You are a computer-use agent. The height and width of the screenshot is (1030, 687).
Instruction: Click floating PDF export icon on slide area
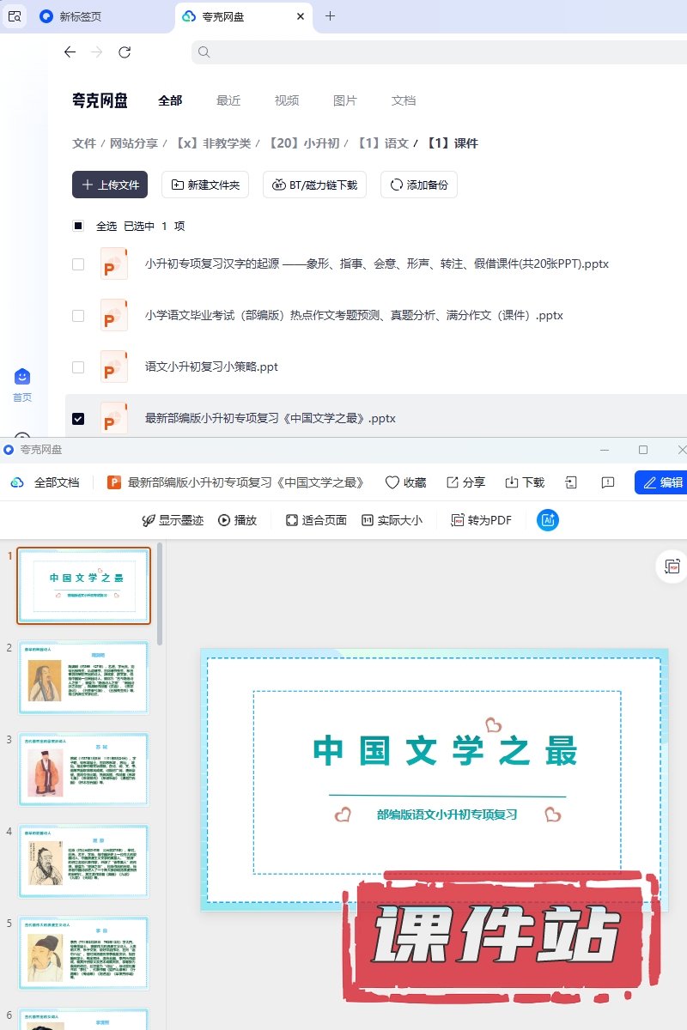tap(671, 566)
